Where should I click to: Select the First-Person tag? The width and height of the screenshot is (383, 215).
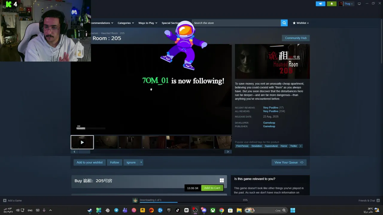[242, 146]
